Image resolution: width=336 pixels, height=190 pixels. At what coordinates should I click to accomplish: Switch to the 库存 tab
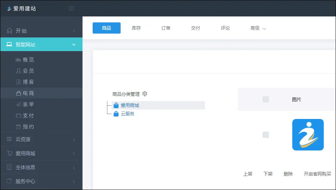136,28
